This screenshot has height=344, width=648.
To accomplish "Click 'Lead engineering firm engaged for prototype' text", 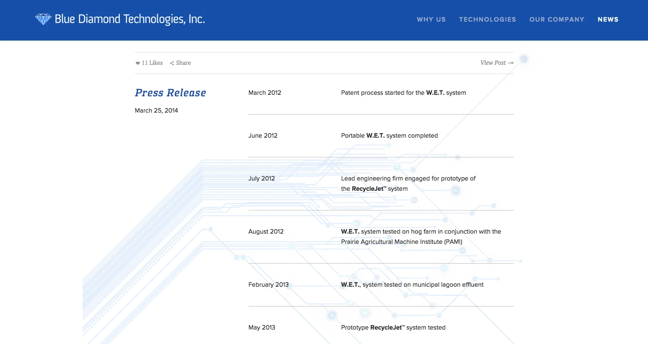I will (408, 183).
